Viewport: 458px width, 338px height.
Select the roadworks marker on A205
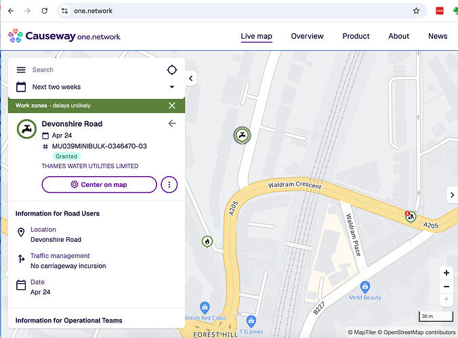click(x=411, y=217)
